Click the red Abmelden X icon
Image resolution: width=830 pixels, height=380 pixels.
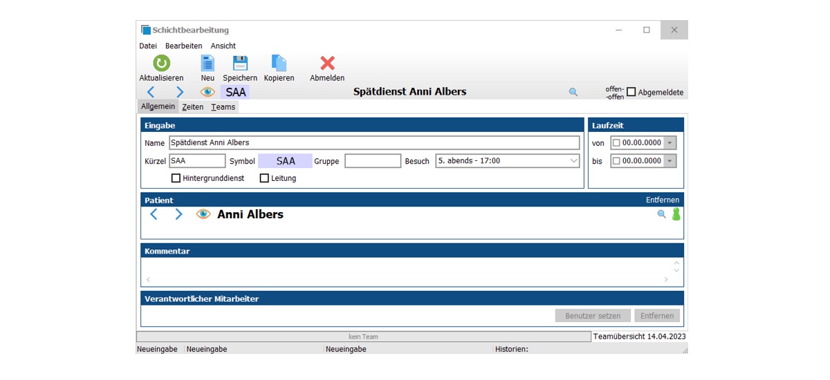coord(327,63)
